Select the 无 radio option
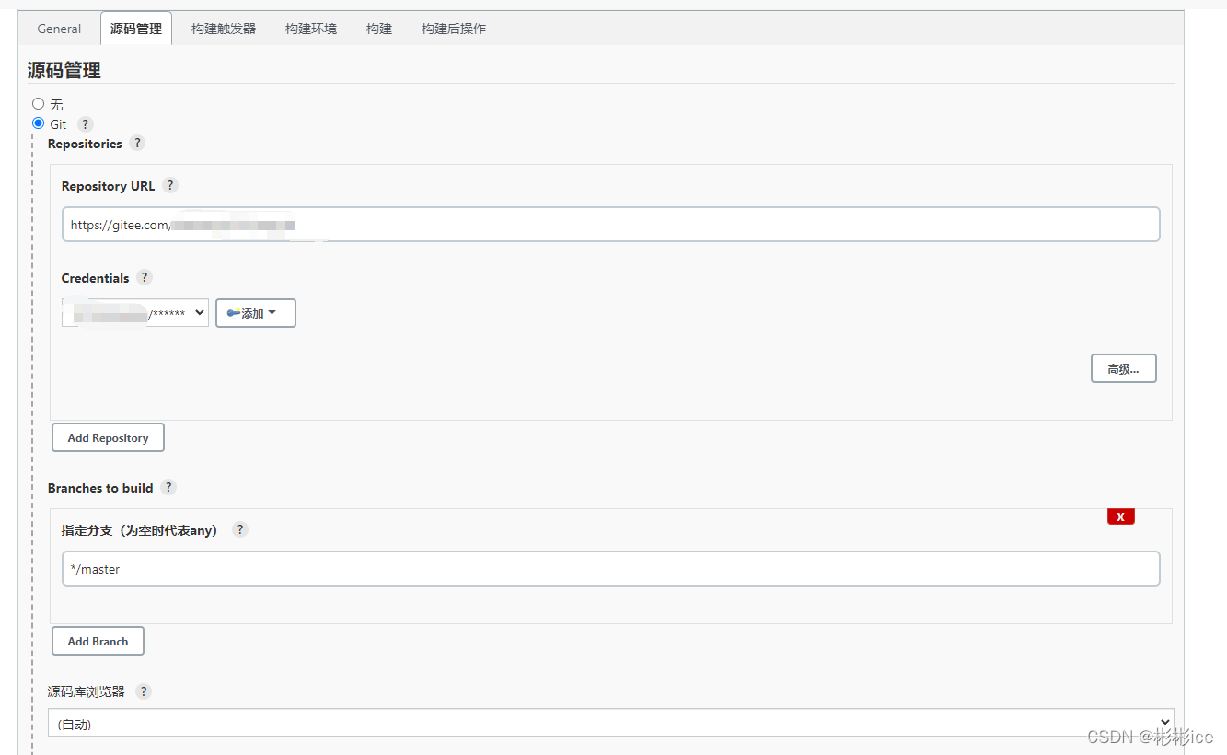Screen dimensions: 1227x755 [39, 104]
